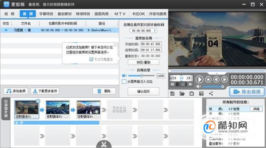This screenshot has width=266, height=148.
Task: Click the empty 双击此处添加视频 slot
Action: coord(119,109)
